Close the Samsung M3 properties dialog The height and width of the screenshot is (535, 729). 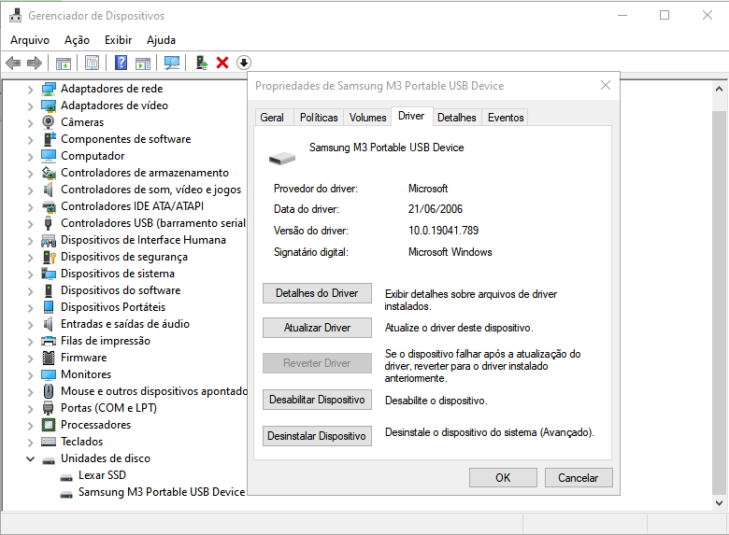[606, 85]
